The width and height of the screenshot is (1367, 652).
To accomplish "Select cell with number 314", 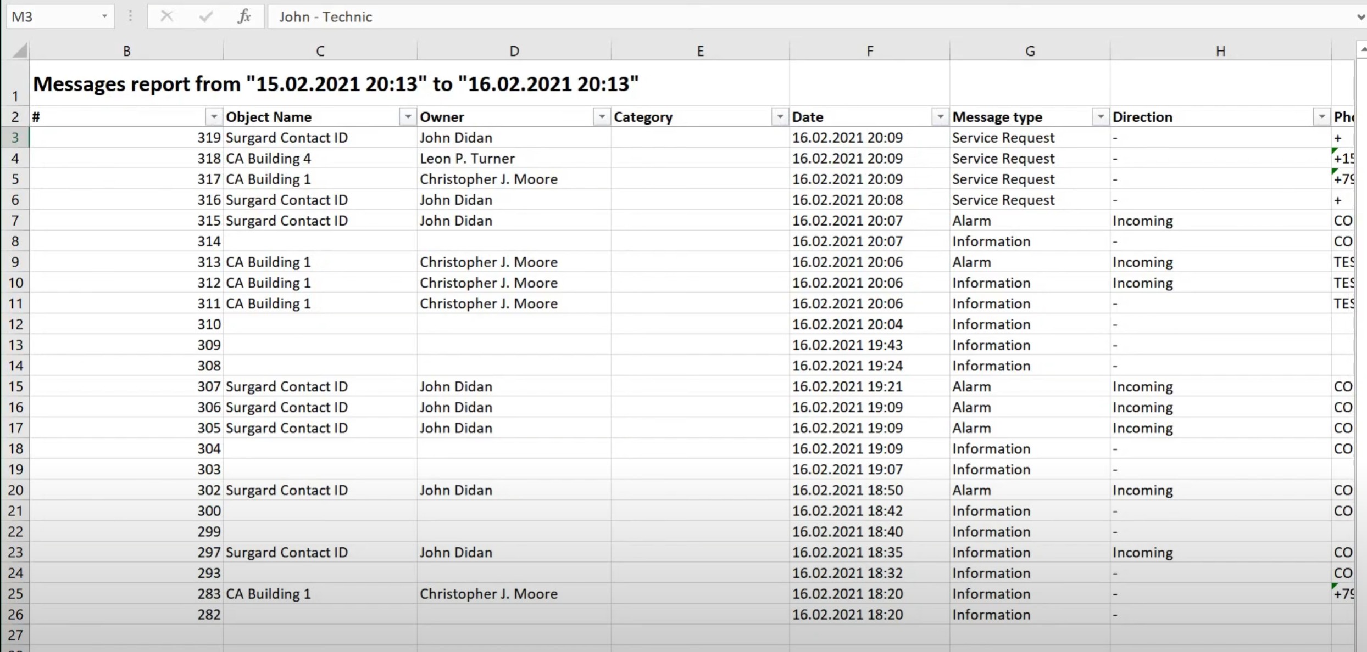I will click(x=126, y=241).
